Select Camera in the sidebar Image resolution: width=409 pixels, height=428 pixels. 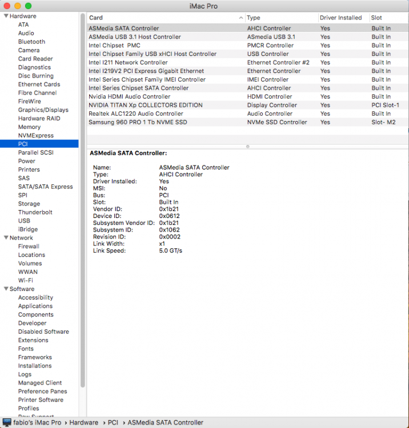29,50
